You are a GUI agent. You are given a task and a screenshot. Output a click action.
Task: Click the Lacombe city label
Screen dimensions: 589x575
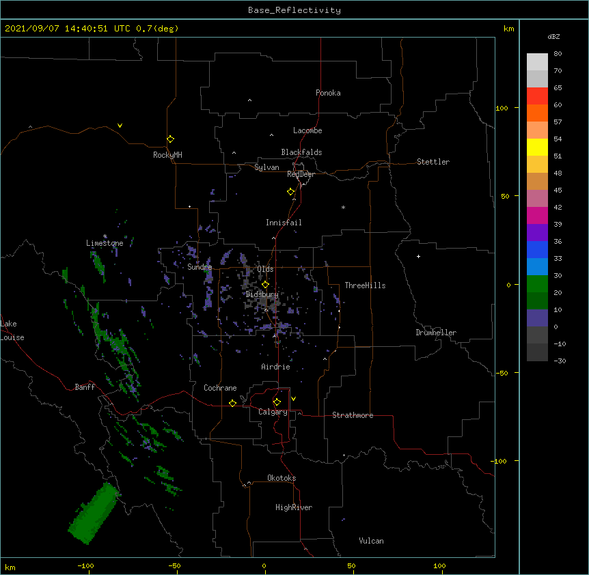(307, 130)
